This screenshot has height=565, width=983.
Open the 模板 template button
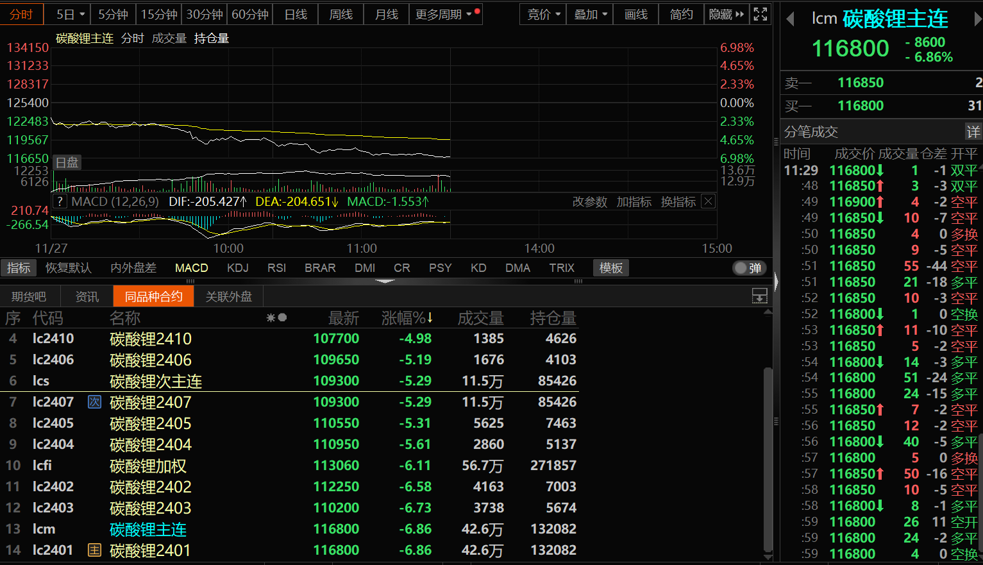(x=611, y=268)
